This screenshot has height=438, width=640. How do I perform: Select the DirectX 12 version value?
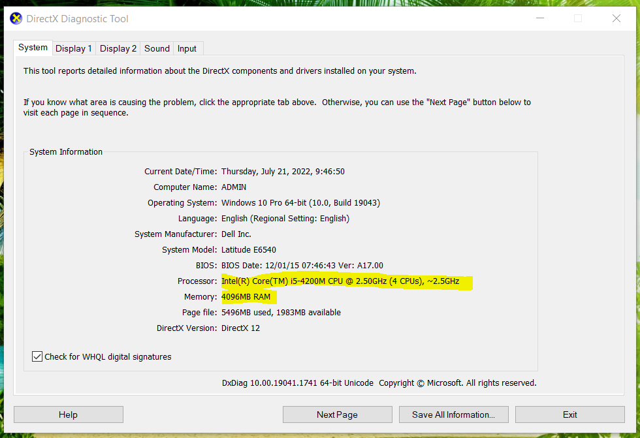[x=240, y=328]
